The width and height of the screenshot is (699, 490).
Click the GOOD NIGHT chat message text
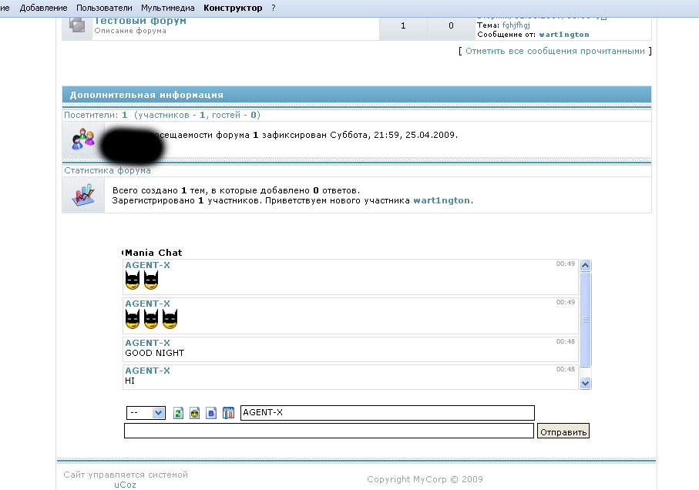155,353
